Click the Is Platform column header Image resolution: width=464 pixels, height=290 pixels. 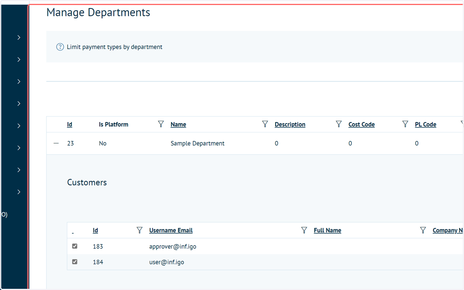(114, 124)
